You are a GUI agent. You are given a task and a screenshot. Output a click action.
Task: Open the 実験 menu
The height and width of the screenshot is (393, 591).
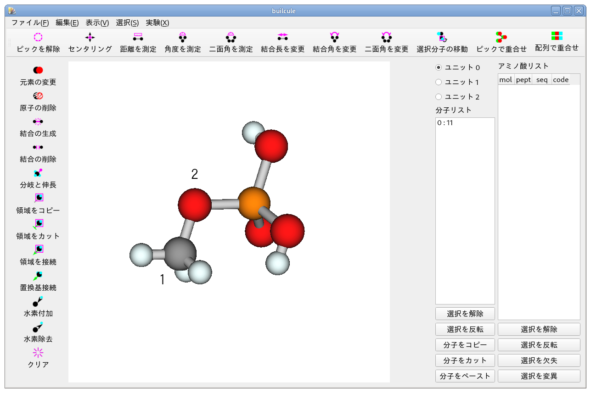pos(157,22)
